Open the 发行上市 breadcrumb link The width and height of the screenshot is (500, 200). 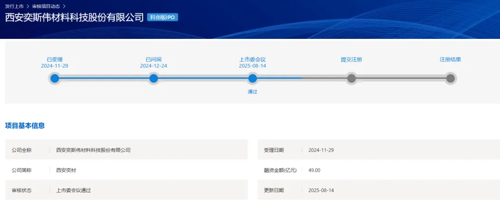pyautogui.click(x=14, y=6)
